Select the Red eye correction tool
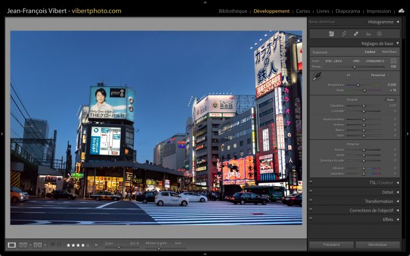 coord(368,34)
